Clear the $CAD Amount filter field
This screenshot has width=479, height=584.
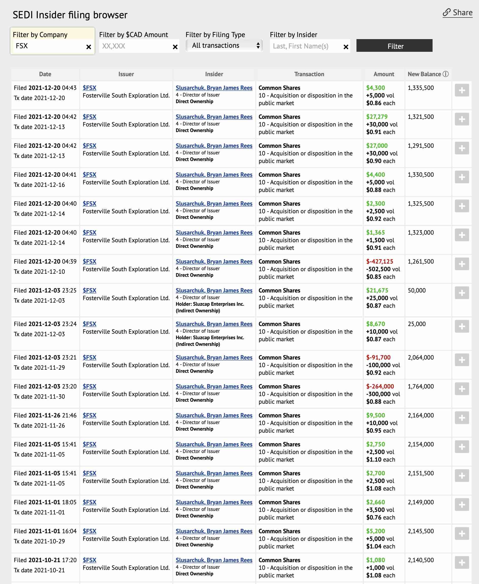pos(175,47)
